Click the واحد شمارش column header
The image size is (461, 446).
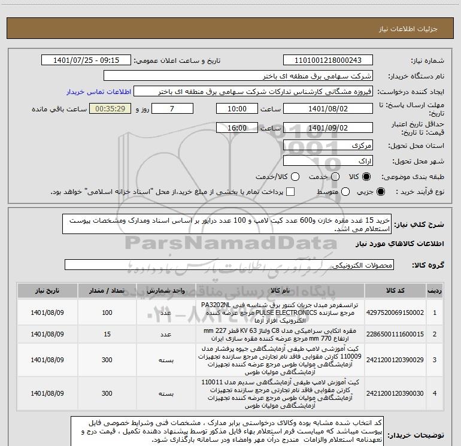click(166, 291)
